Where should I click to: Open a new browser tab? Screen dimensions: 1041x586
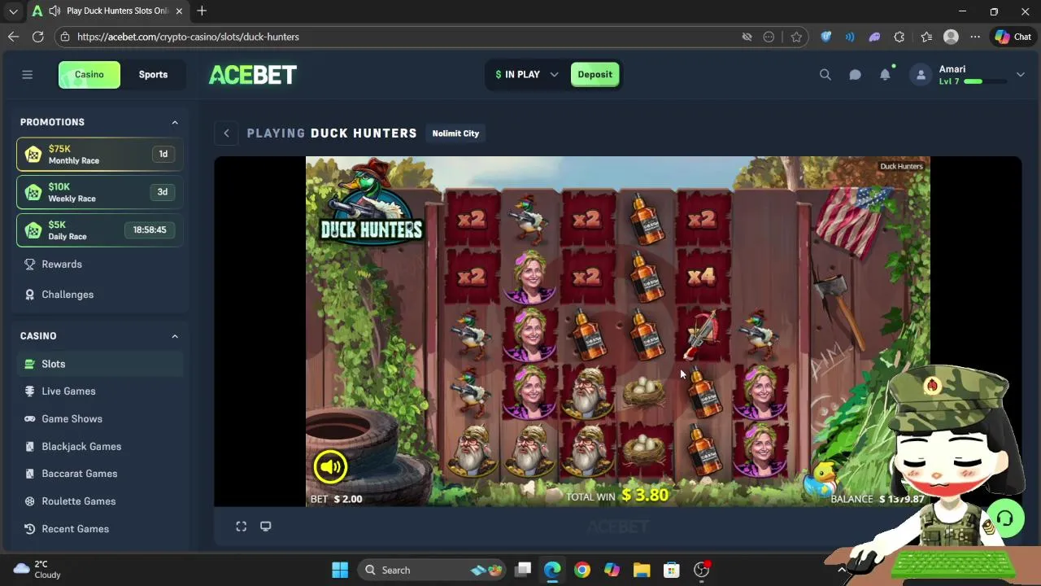click(x=202, y=11)
